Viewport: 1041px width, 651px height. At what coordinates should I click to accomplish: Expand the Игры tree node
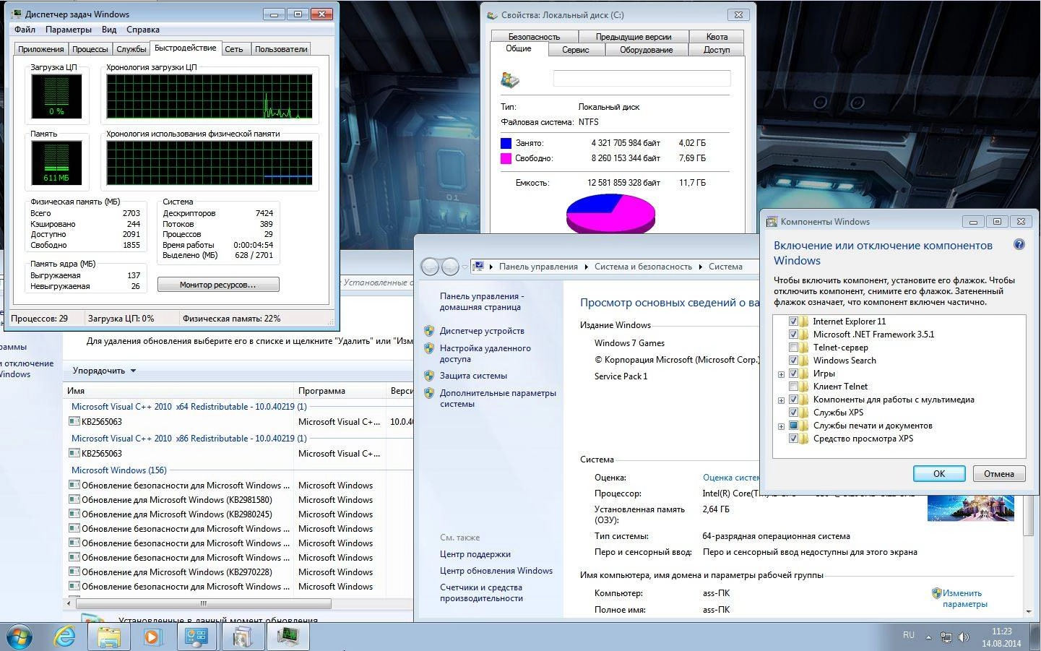coord(781,374)
